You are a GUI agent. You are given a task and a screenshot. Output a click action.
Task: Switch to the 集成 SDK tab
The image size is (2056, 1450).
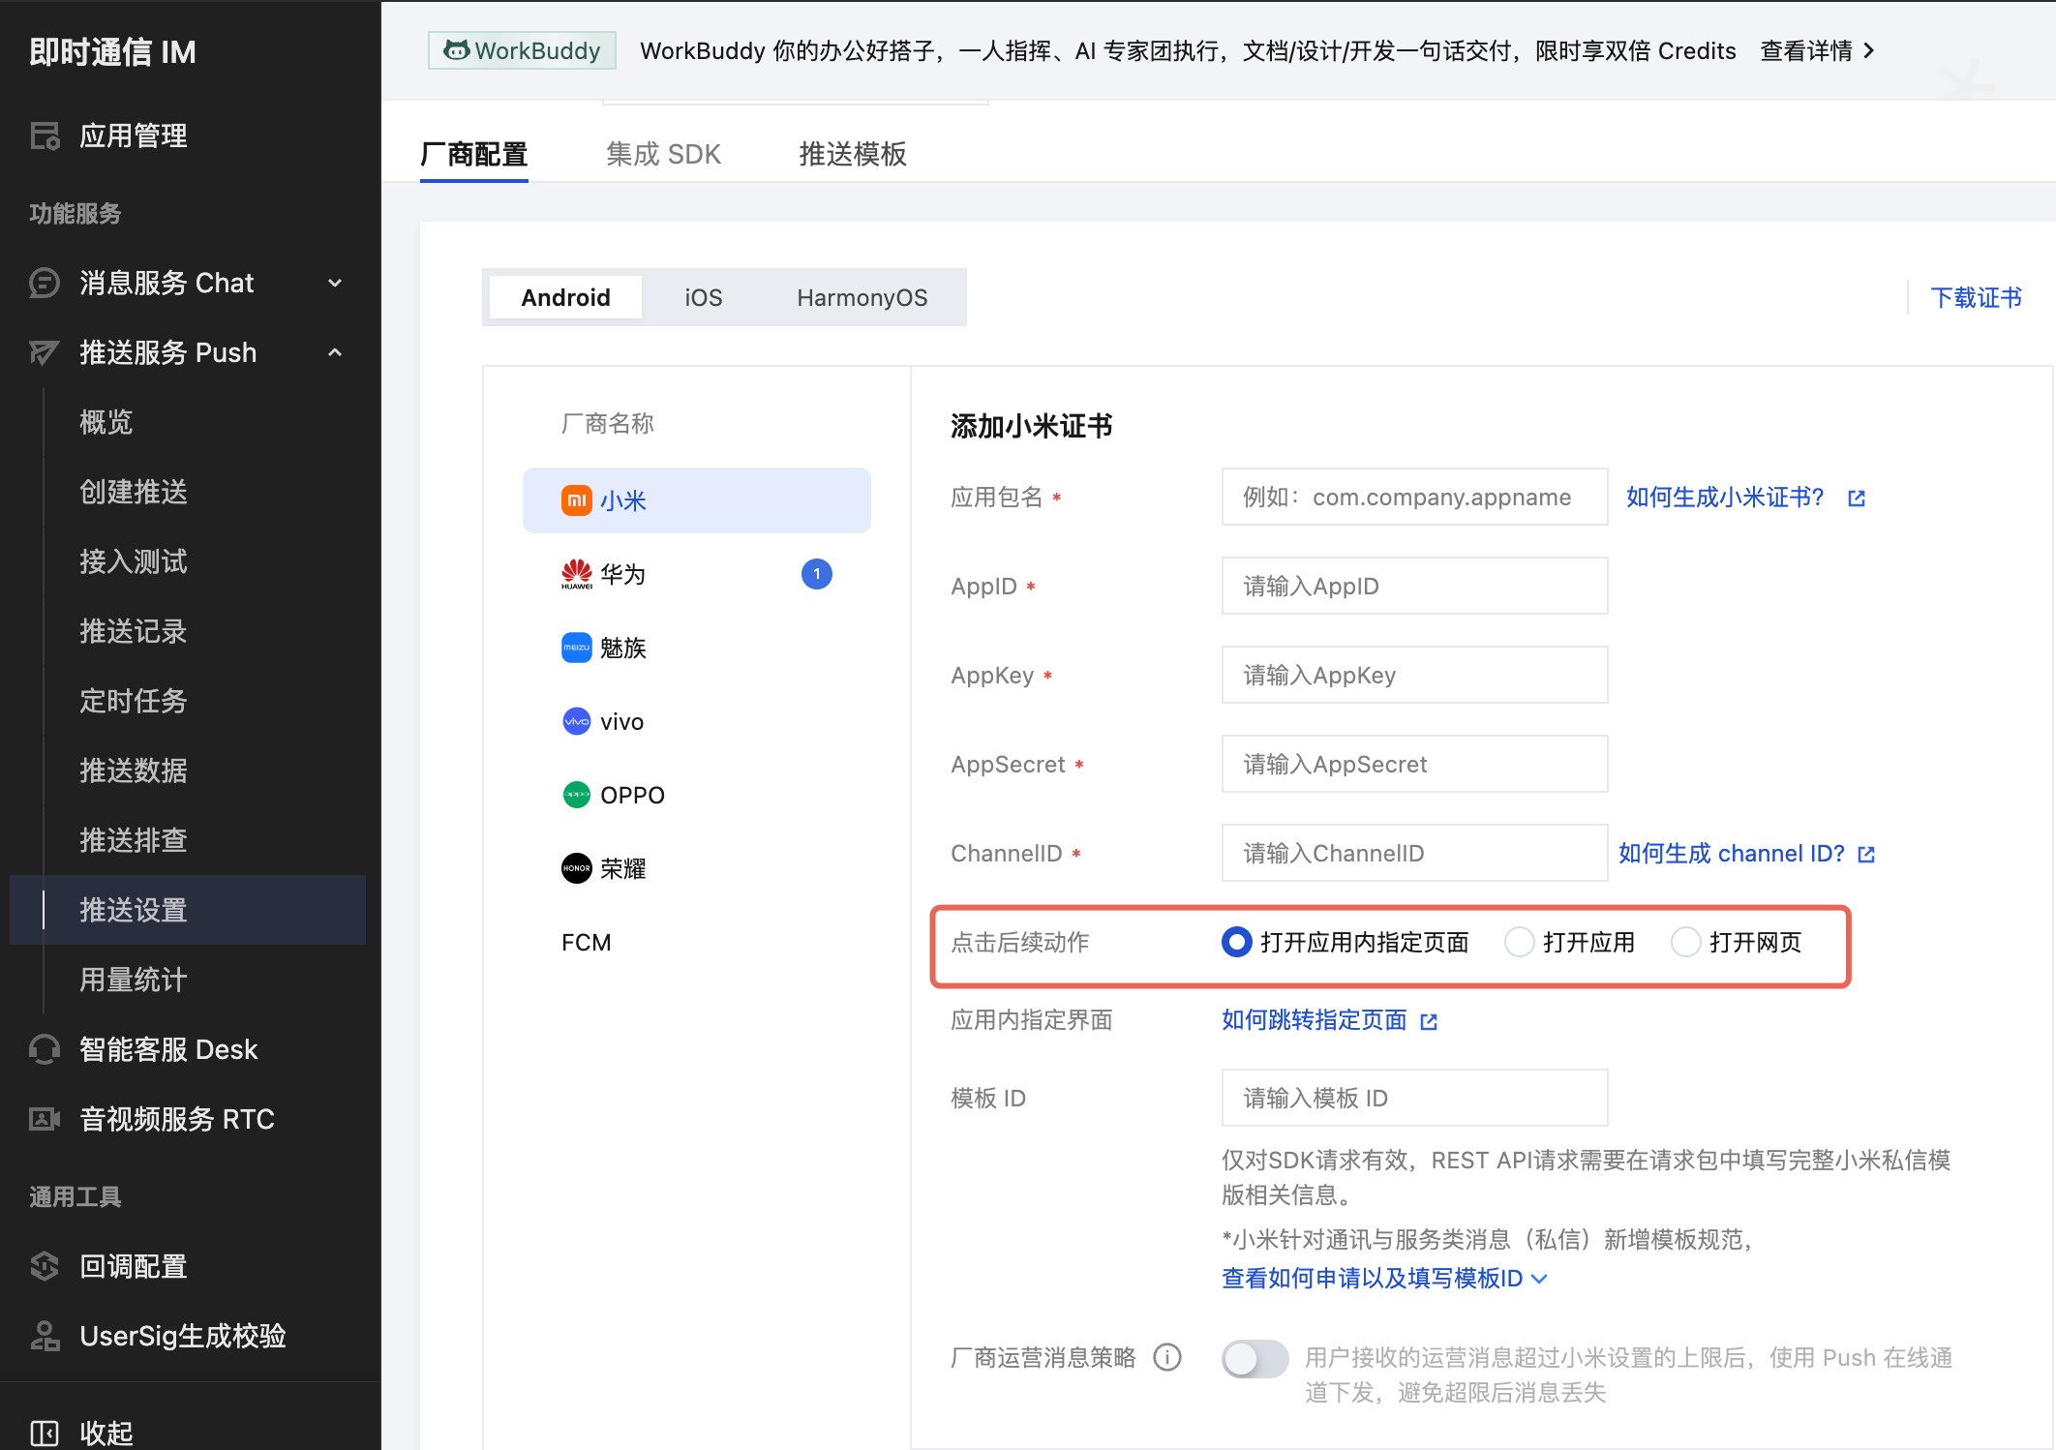[664, 154]
